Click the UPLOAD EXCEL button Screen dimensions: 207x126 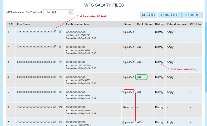tap(169, 15)
